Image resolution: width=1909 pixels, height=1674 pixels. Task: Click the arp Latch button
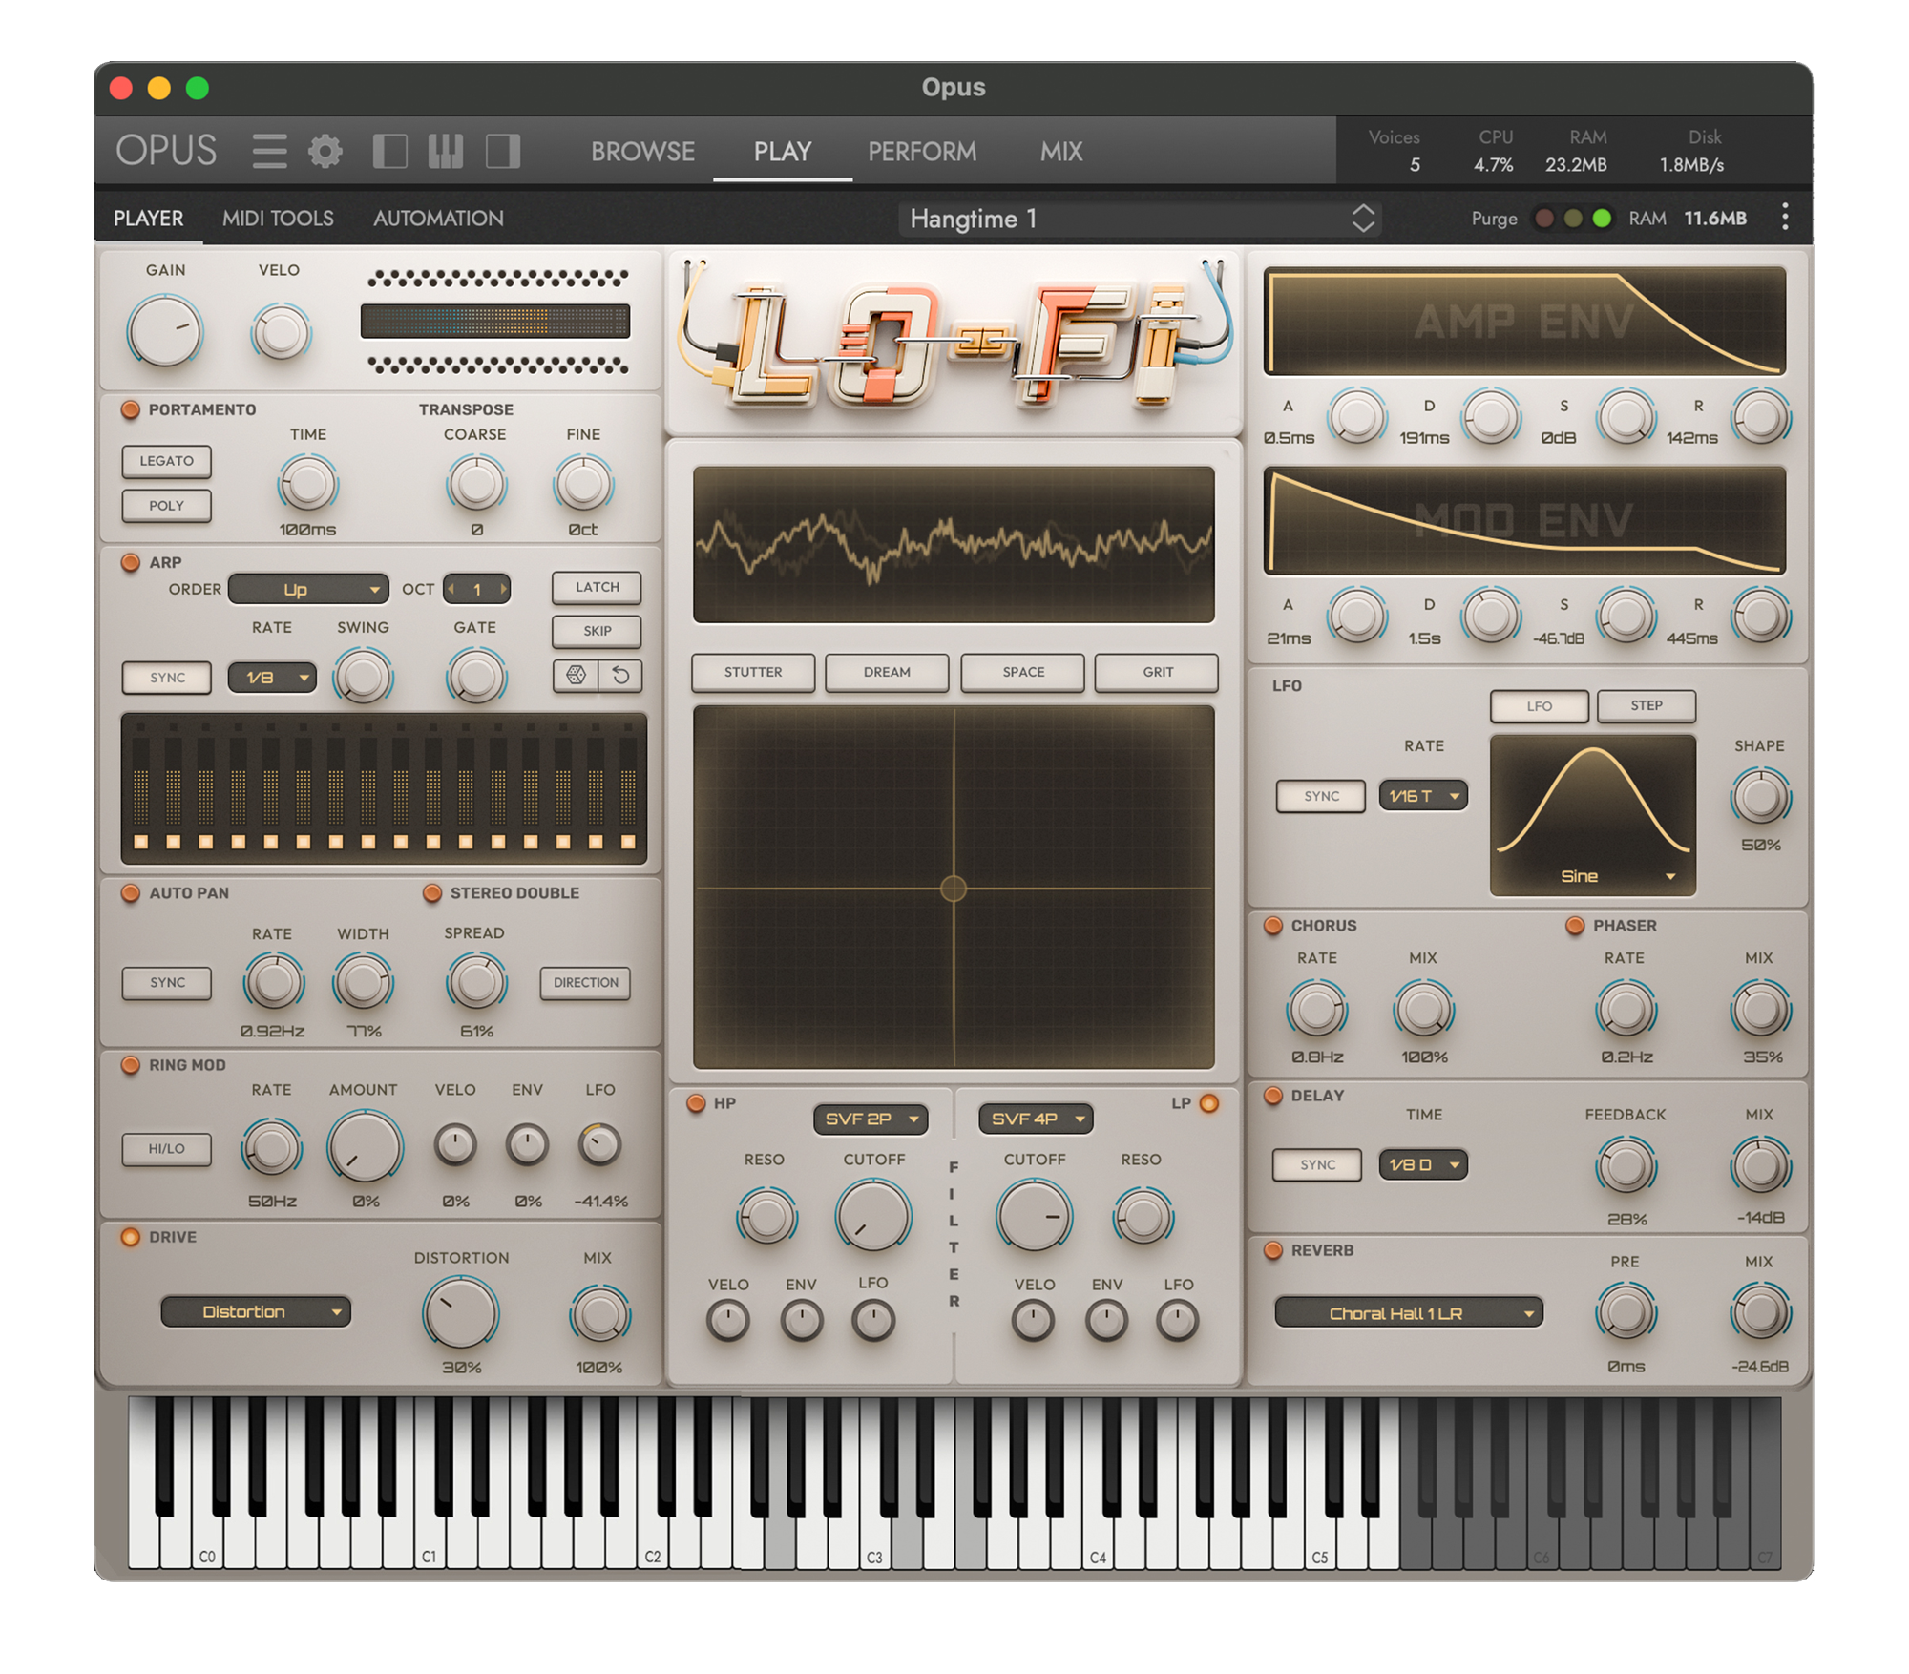597,587
